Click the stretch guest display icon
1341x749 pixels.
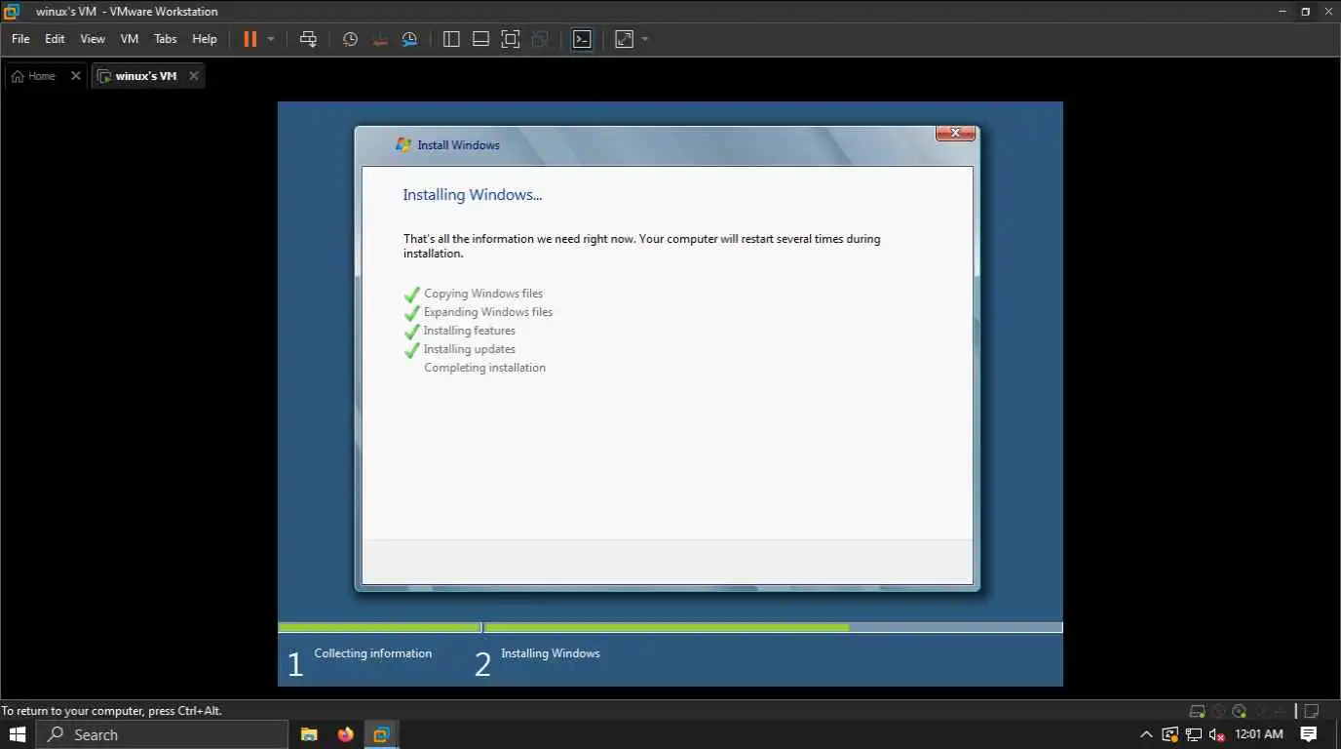tap(624, 39)
